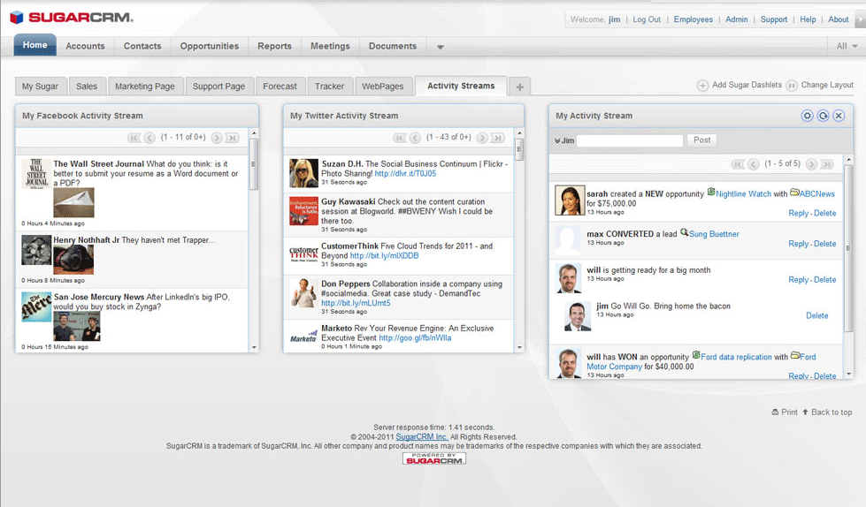
Task: Open the ABCNews account link
Action: 816,194
